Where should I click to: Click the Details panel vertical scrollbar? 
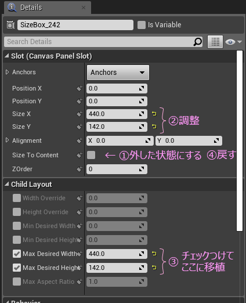[240, 140]
